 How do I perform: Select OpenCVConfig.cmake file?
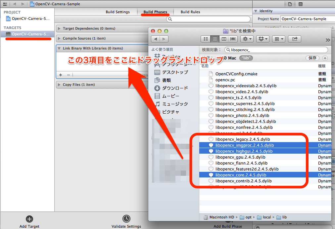click(265, 74)
